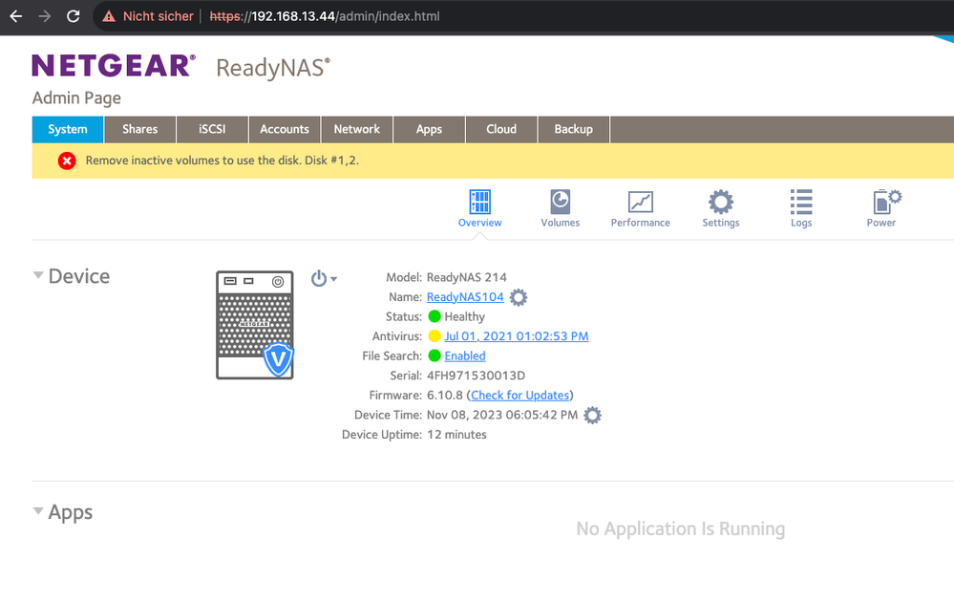Click the ReadyNAS104 device name link

tap(465, 297)
